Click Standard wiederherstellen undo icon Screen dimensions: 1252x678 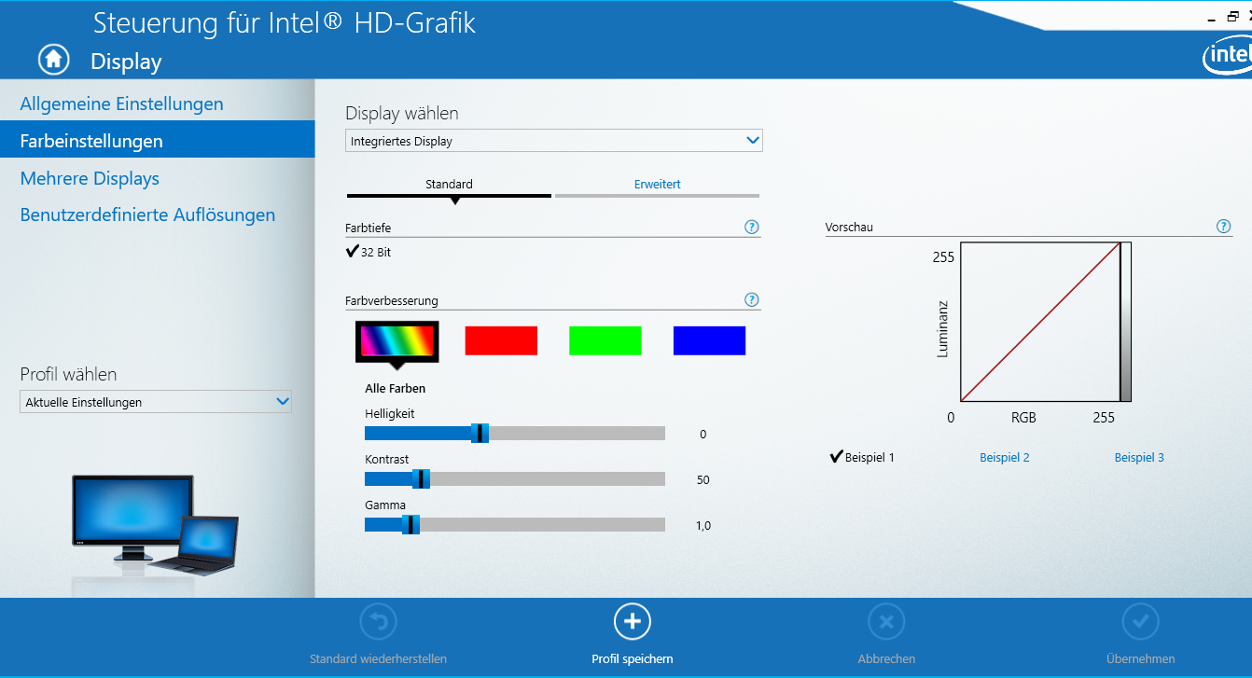tap(378, 621)
